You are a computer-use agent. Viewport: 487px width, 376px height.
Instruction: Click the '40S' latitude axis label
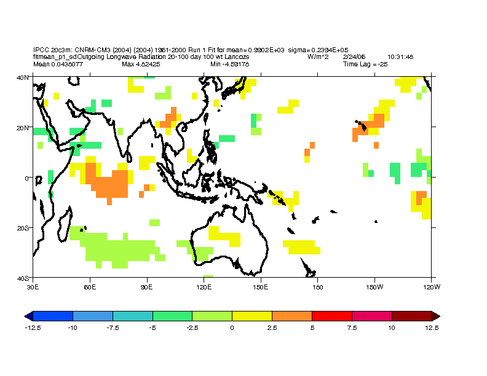[23, 278]
